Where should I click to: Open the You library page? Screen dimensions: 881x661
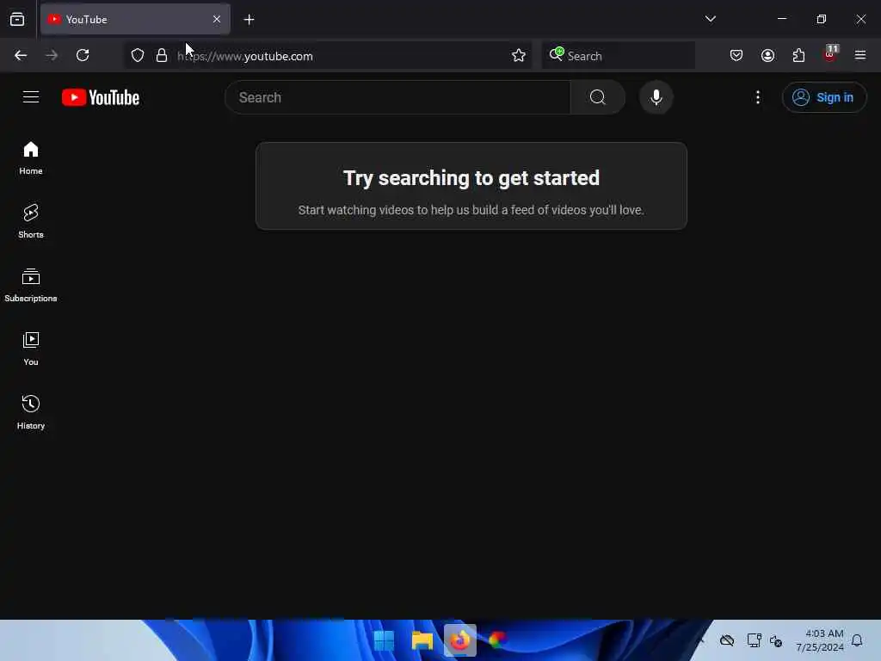click(30, 349)
